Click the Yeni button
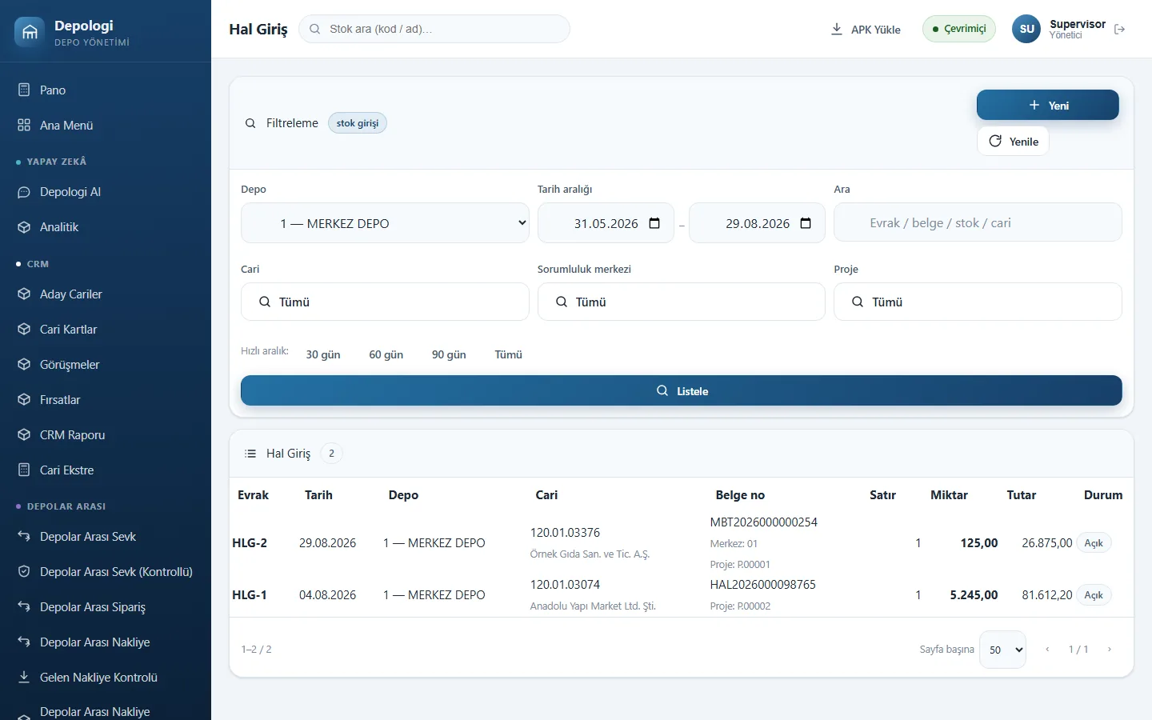 coord(1048,105)
